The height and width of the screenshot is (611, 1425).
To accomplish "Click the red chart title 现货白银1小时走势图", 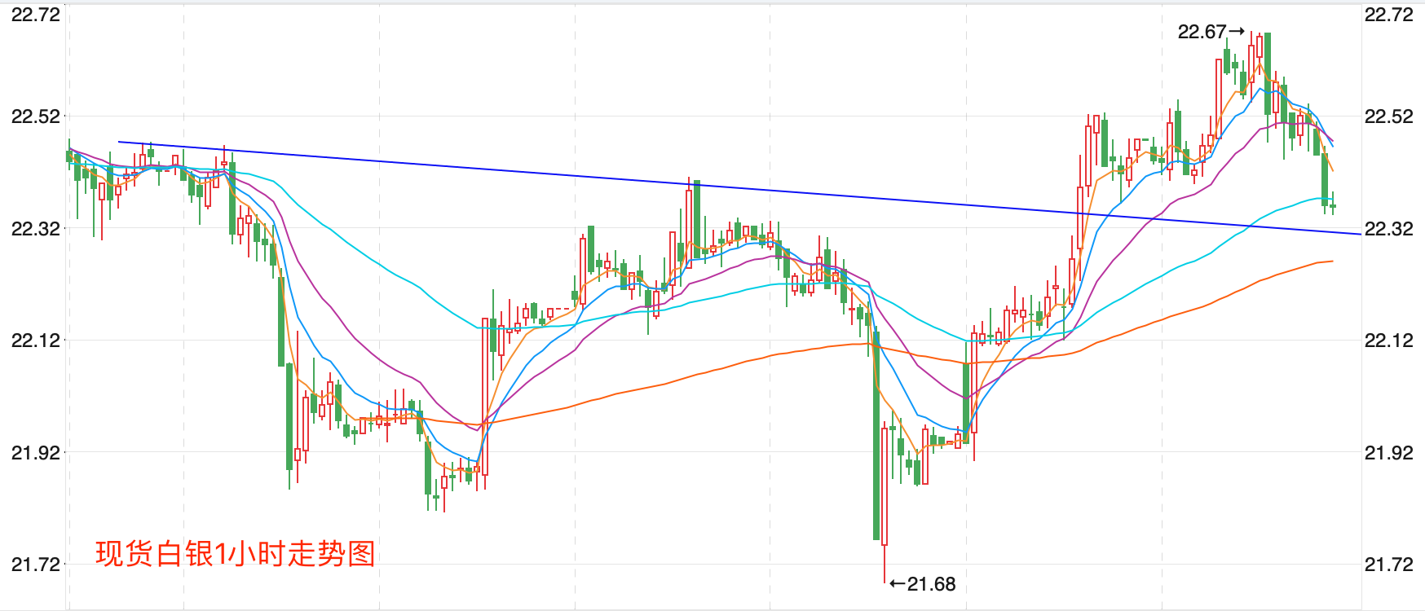I will pyautogui.click(x=235, y=554).
